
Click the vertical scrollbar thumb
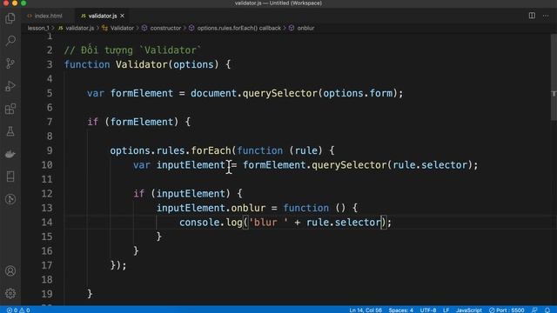554,77
